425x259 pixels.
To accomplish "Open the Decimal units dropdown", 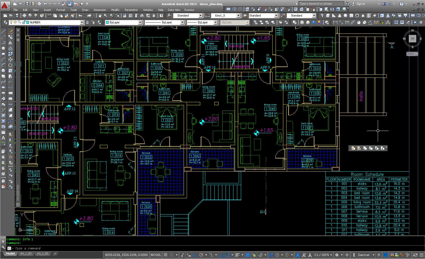I will (x=373, y=255).
